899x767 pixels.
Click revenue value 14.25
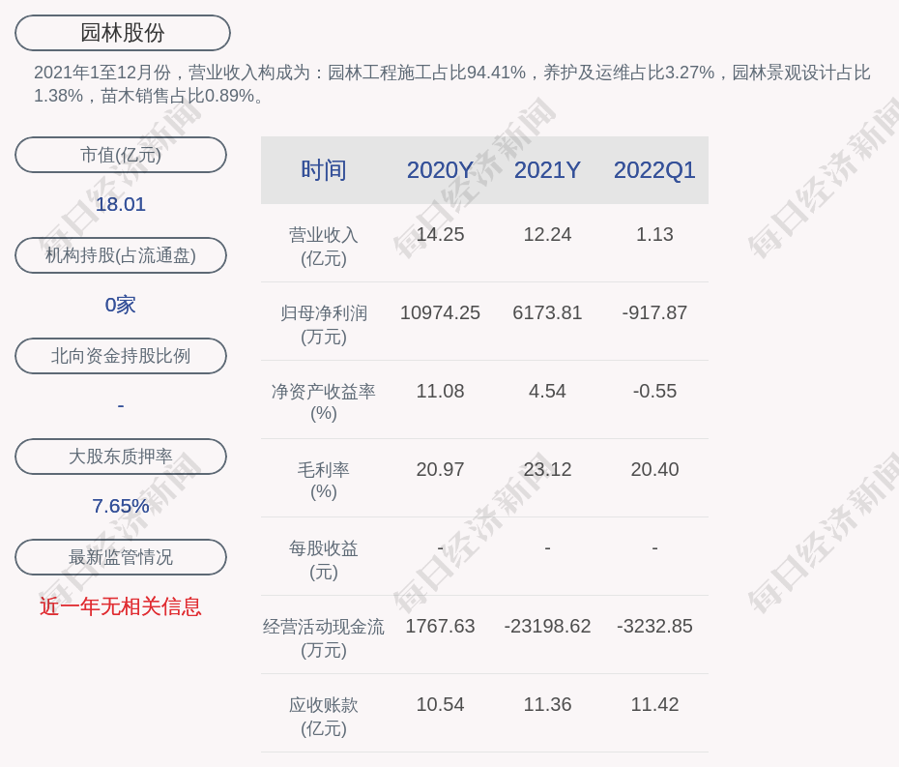coord(440,235)
